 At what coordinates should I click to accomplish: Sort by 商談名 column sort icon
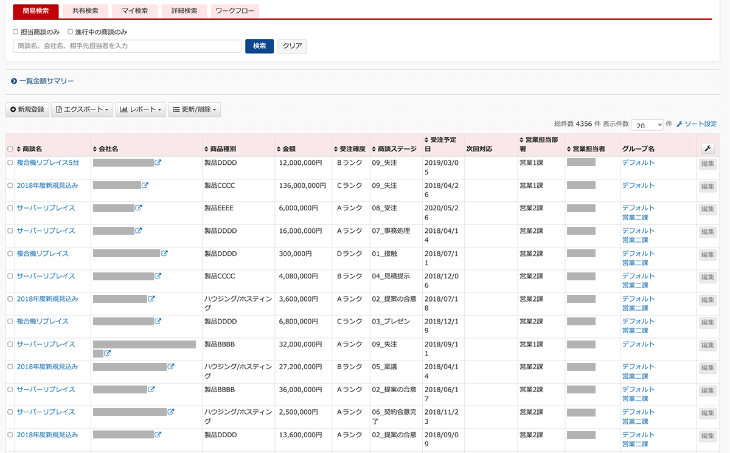18,149
